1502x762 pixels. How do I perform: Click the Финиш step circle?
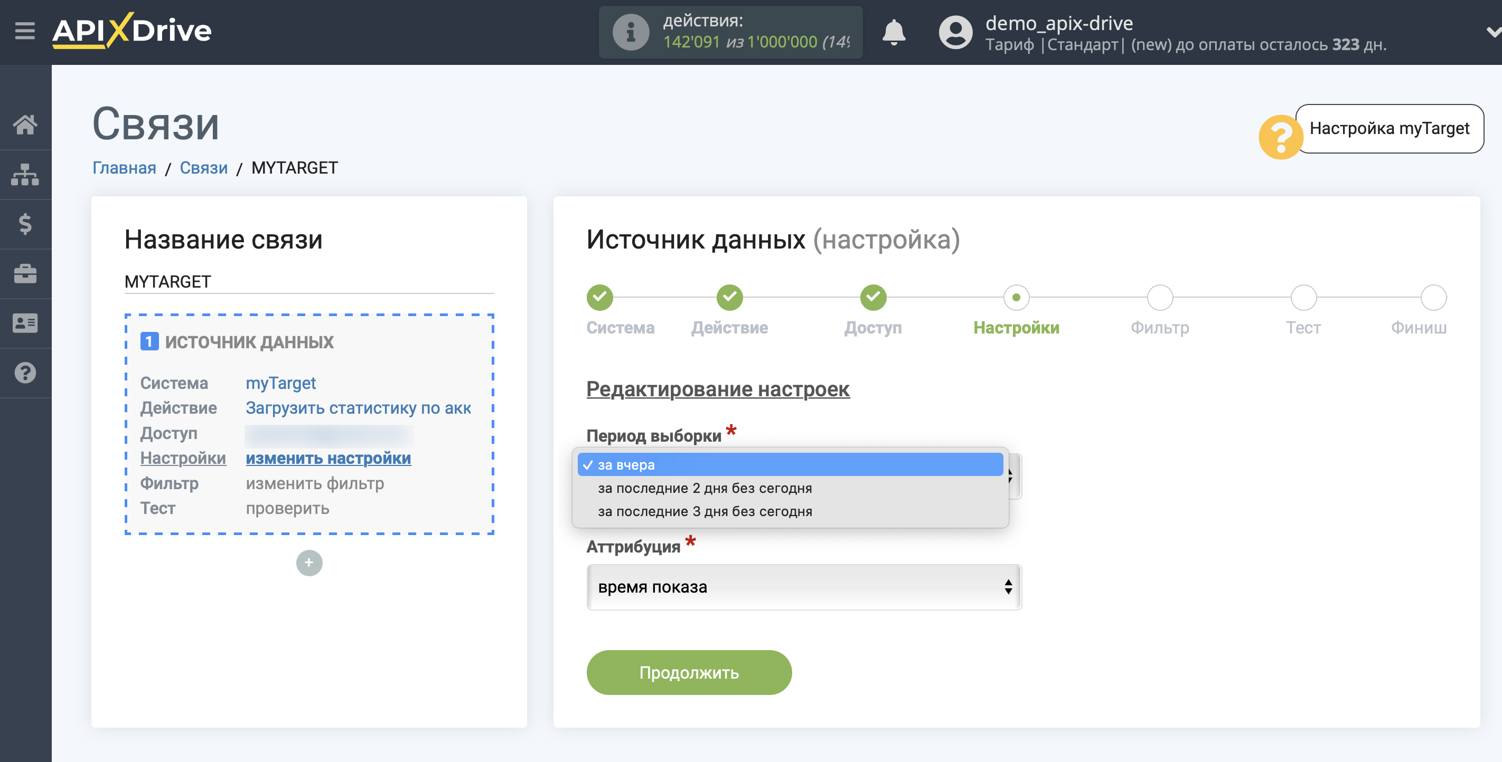1433,298
